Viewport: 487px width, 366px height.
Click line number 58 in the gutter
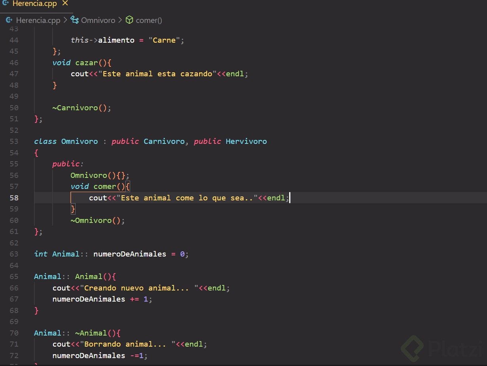pyautogui.click(x=14, y=198)
